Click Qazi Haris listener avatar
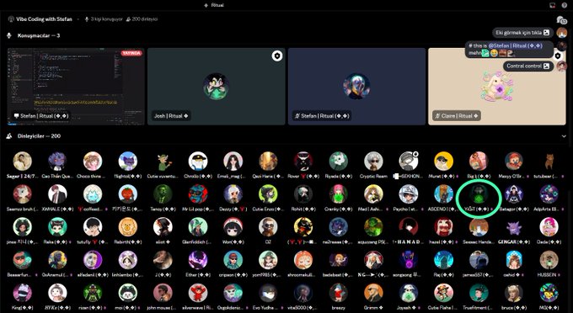The width and height of the screenshot is (573, 313). pos(268,162)
